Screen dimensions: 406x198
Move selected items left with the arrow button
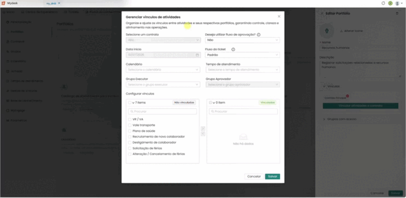(203, 134)
